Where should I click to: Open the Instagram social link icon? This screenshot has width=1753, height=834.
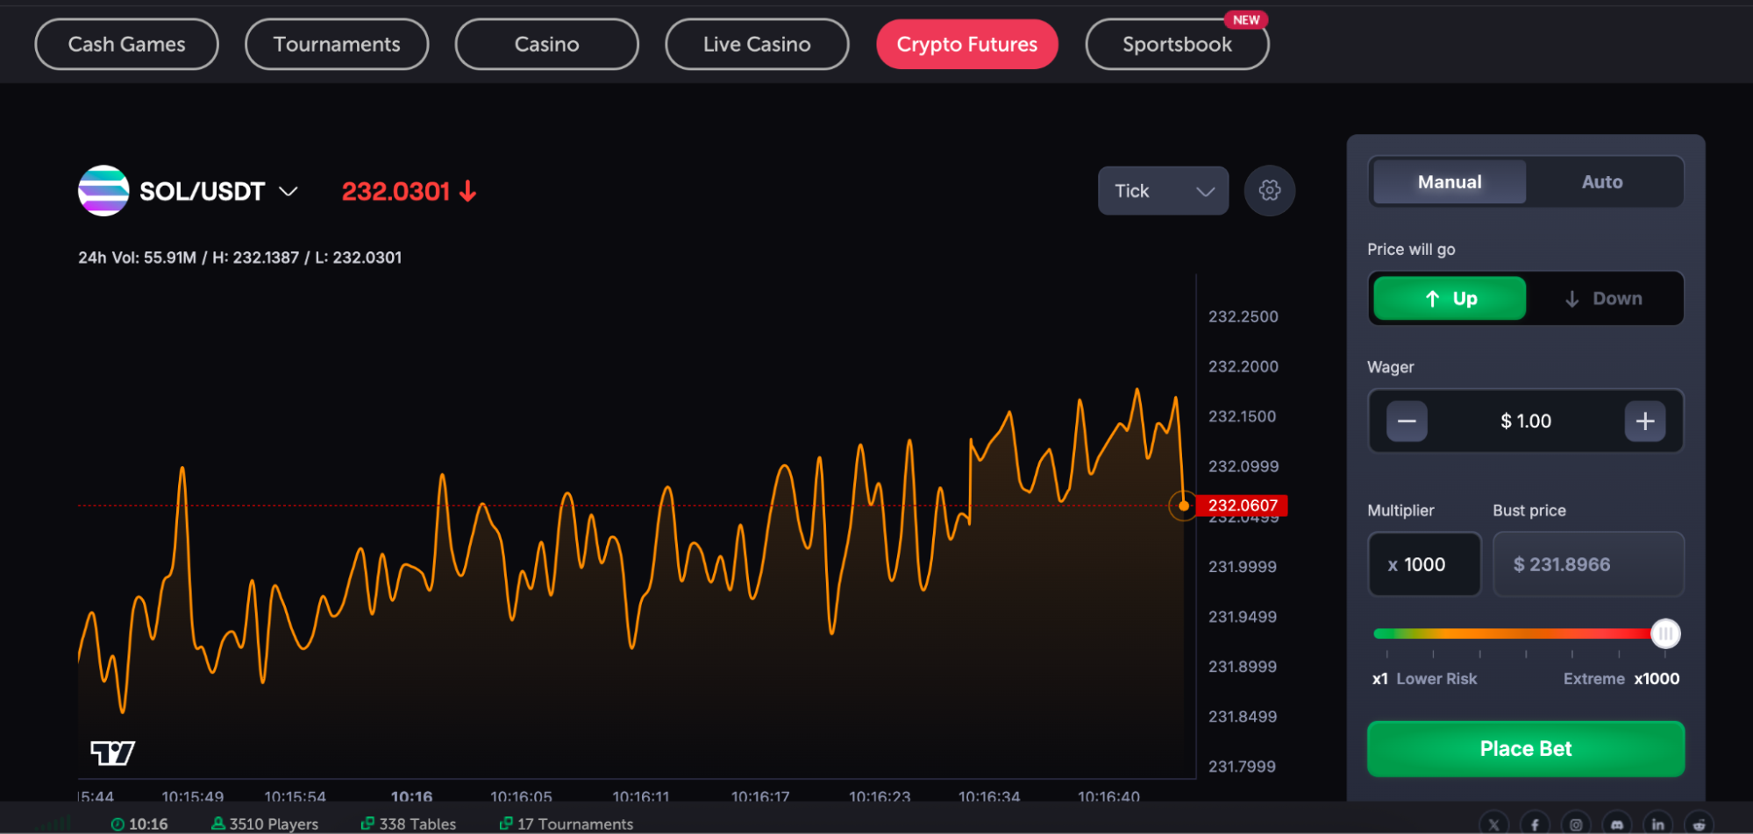pos(1576,824)
